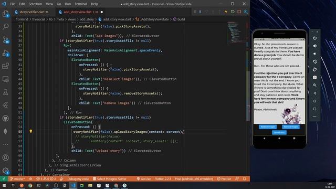Expand 'thesocial' breadcrumb segment

[38, 19]
